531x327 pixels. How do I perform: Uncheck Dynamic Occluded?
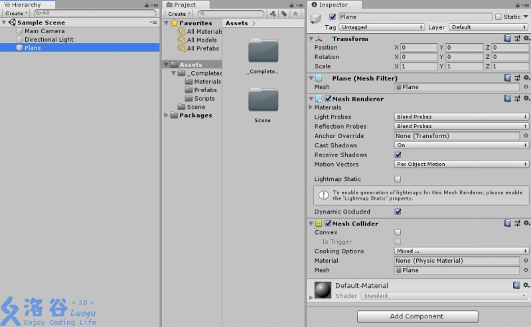398,212
